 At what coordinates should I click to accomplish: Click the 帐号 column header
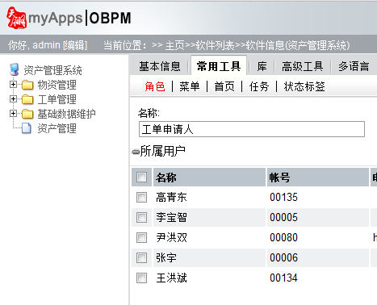coord(318,178)
